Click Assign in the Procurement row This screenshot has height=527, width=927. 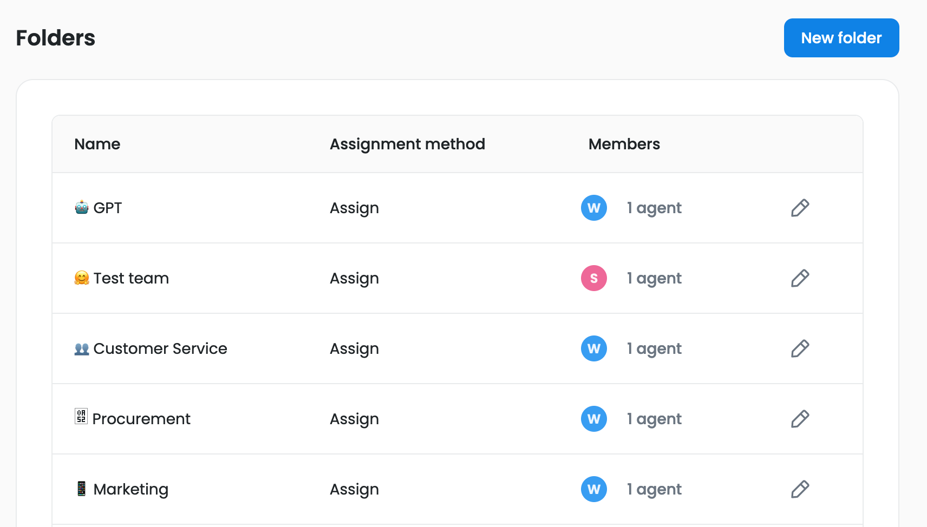point(355,419)
